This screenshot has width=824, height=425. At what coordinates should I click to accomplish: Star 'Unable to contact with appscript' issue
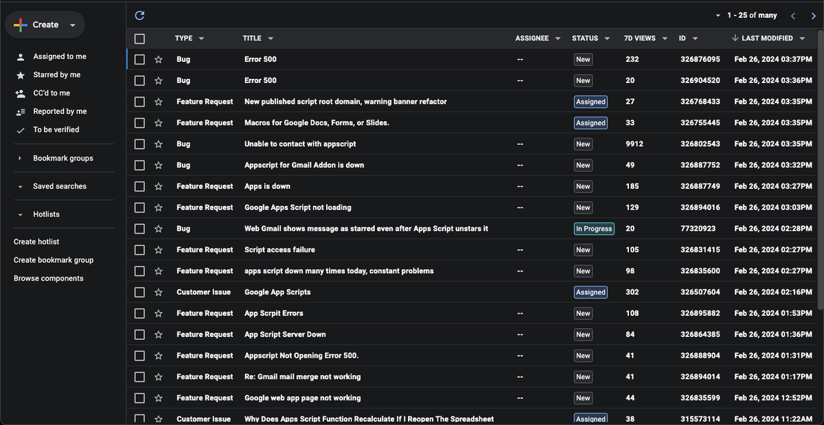[x=159, y=144]
